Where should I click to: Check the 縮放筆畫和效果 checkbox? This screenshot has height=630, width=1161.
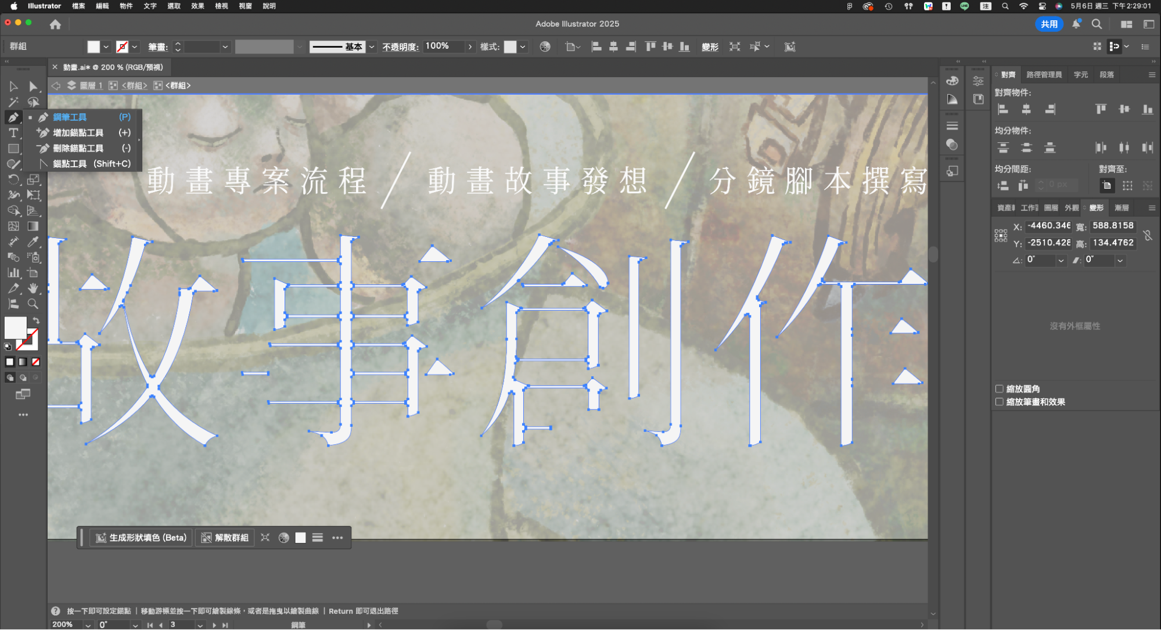[x=1000, y=402]
